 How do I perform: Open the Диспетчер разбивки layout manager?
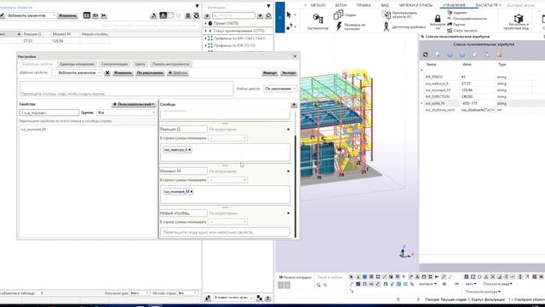tap(404, 26)
